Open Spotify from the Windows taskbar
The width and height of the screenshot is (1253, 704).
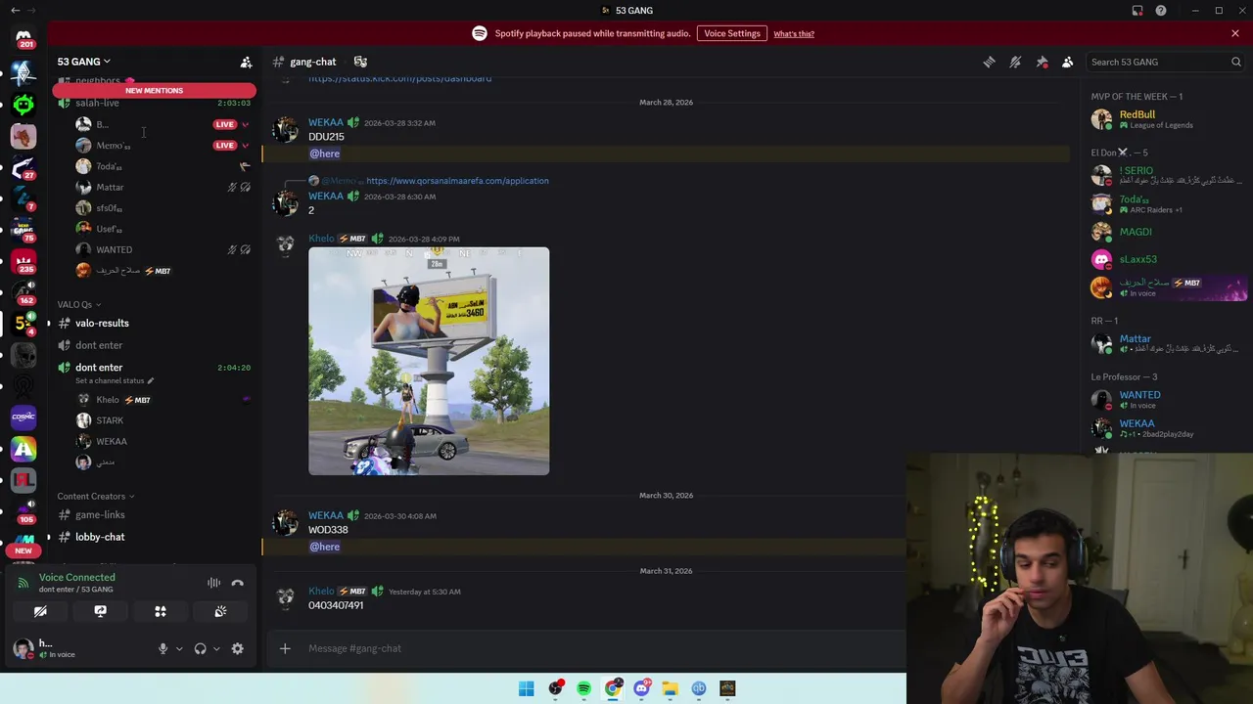point(583,688)
